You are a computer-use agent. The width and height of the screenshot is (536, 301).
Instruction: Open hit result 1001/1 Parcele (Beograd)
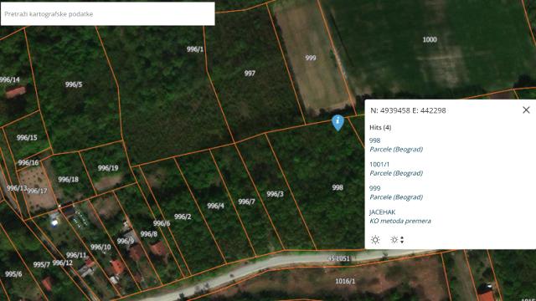396,169
